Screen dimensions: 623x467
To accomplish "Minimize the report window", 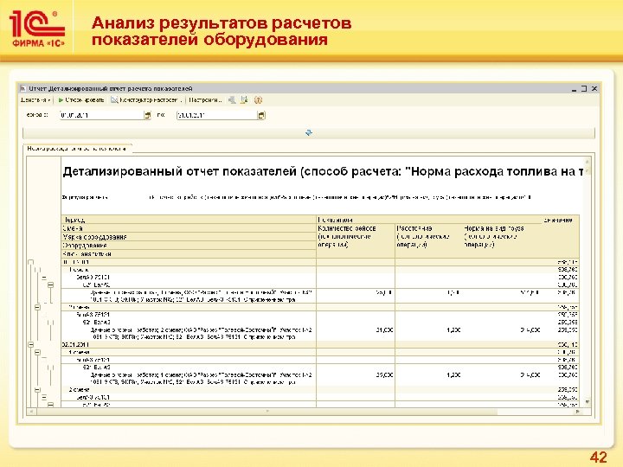I will click(574, 89).
